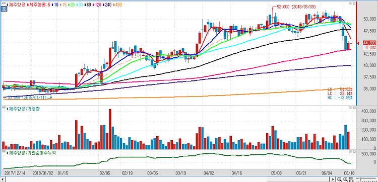Viewport: 378px width, 182px height.
Task: Select the 제주항공:5 moving average legend
Action: click(x=38, y=5)
